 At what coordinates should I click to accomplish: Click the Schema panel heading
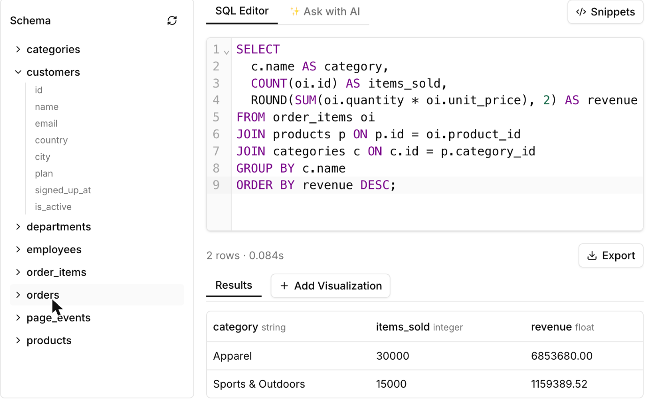[x=30, y=21]
